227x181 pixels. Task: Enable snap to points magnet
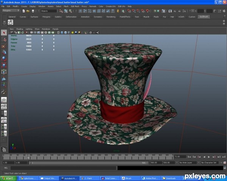pyautogui.click(x=138, y=11)
